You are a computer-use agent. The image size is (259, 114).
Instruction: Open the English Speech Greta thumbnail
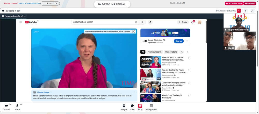point(151,62)
